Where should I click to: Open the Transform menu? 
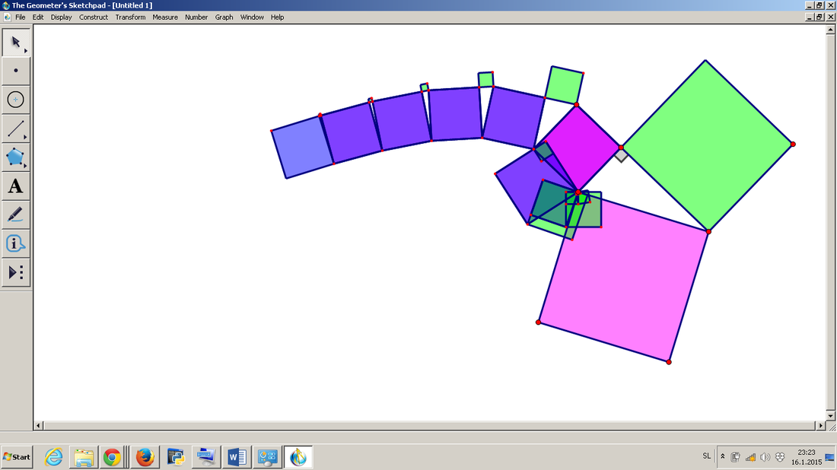[130, 17]
